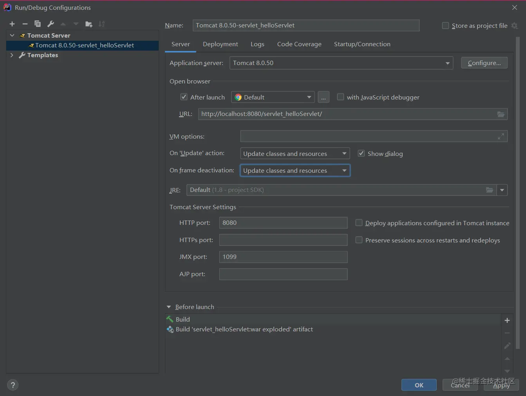
Task: Select the Build task in Before launch
Action: pyautogui.click(x=333, y=319)
